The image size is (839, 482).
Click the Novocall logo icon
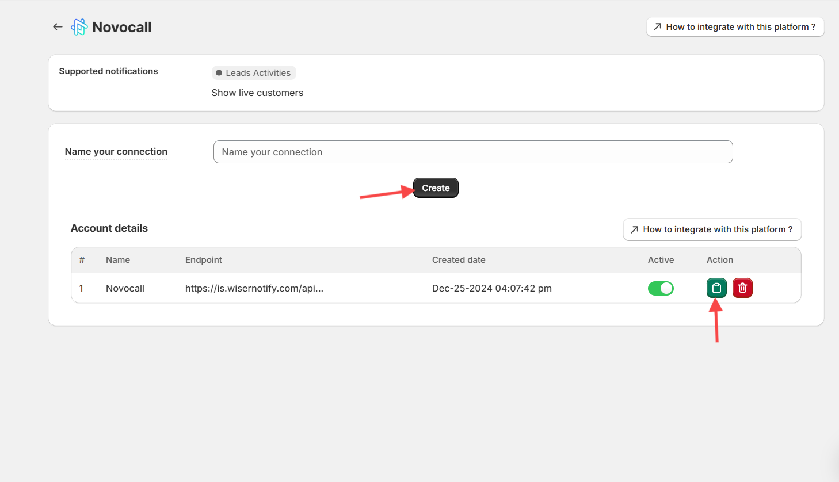click(79, 27)
